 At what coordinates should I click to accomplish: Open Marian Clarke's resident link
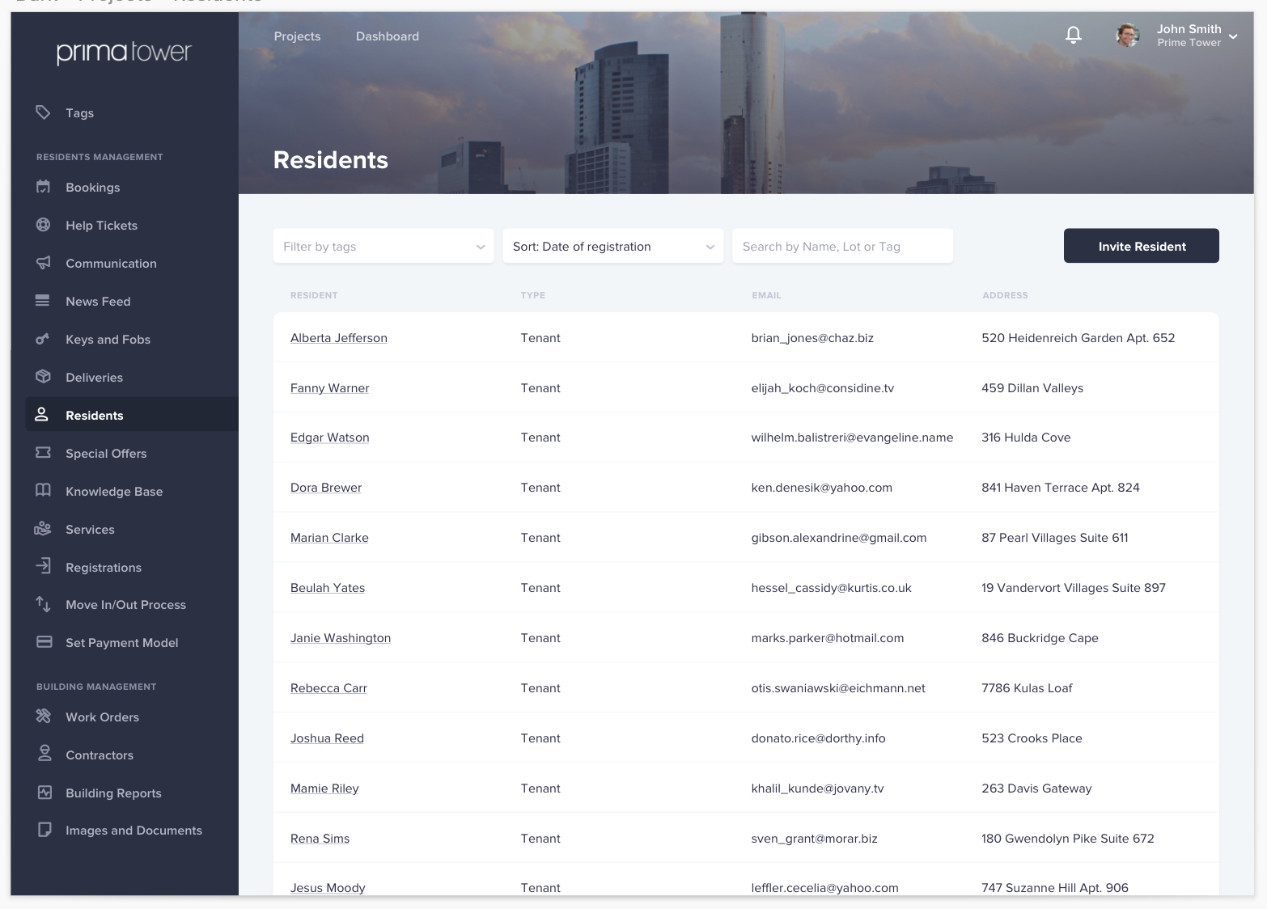(x=329, y=538)
